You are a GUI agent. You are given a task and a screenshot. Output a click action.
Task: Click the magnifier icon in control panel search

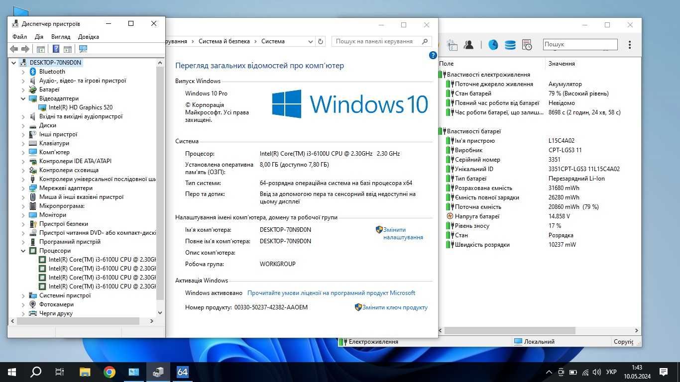[425, 41]
